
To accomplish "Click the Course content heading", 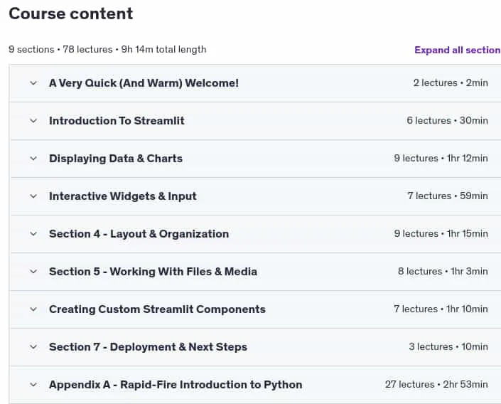I will pos(70,14).
